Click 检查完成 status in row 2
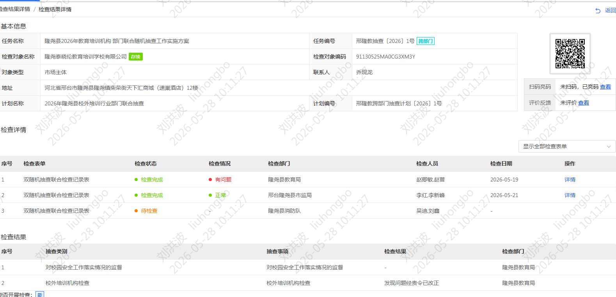 (x=152, y=195)
